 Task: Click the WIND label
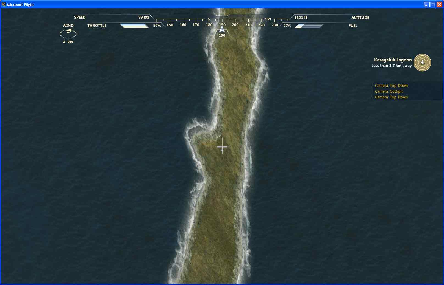pyautogui.click(x=68, y=26)
